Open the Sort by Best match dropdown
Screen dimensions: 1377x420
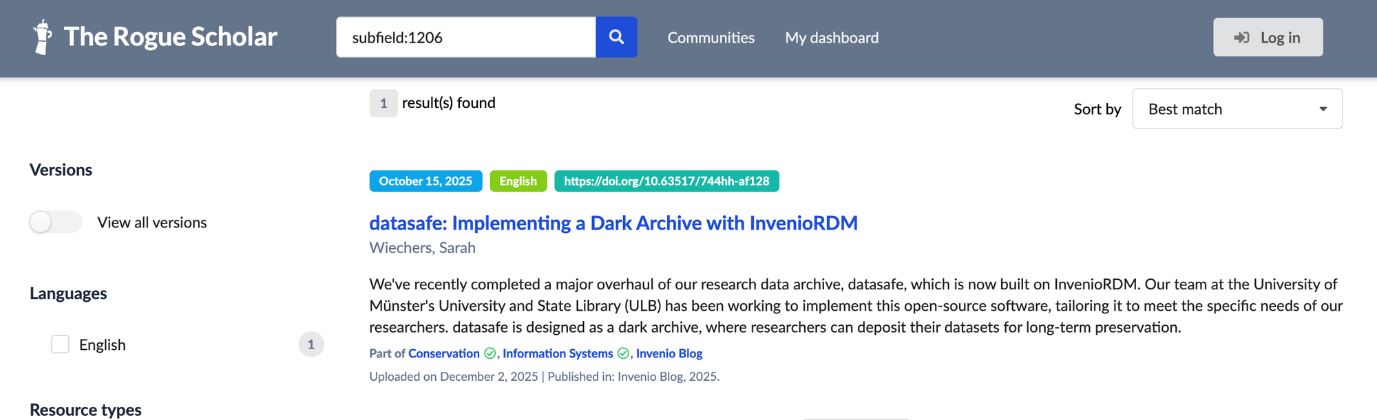[1237, 109]
